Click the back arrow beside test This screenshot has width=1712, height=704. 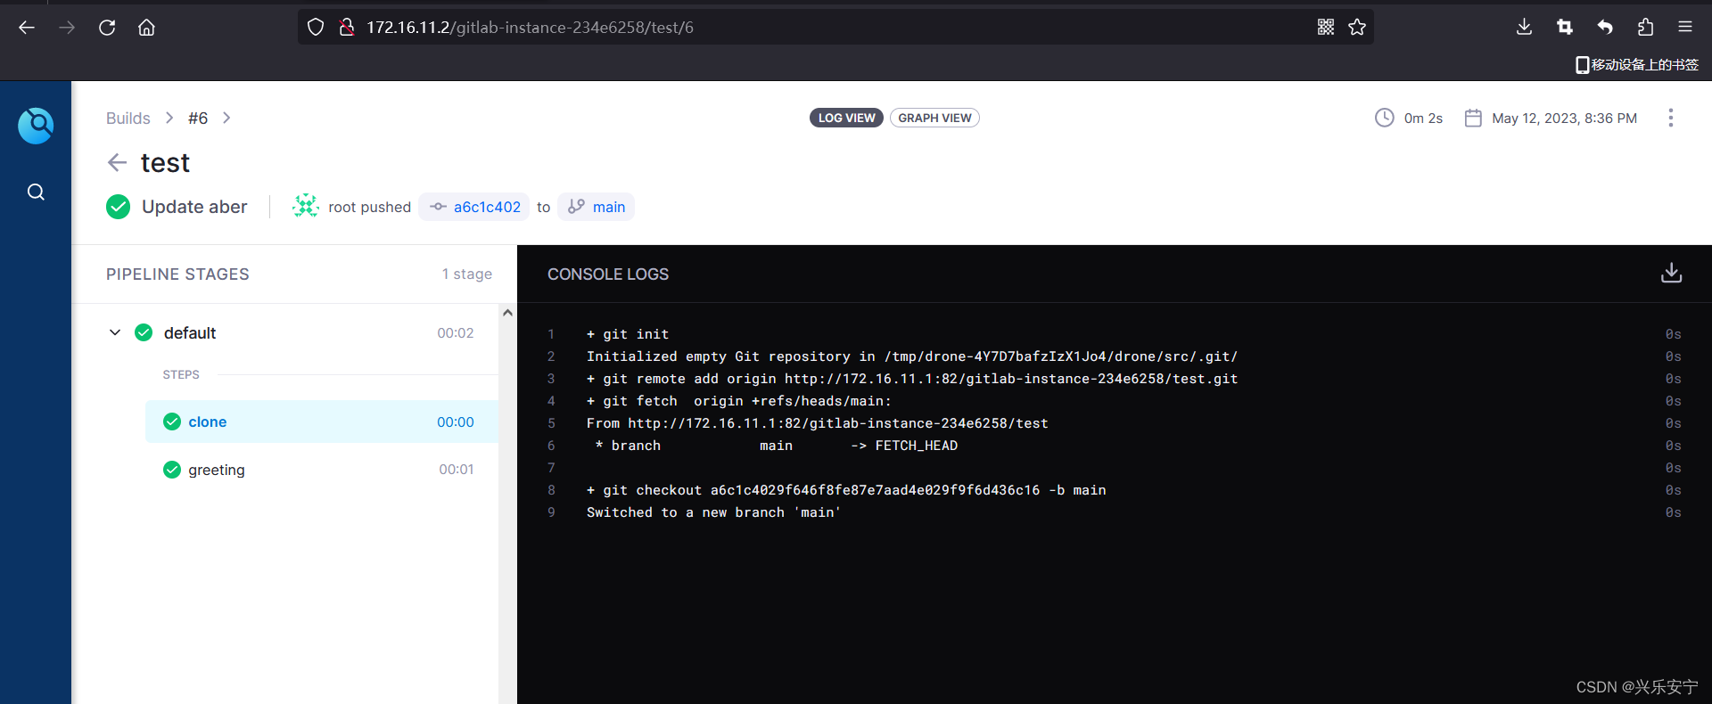coord(117,162)
